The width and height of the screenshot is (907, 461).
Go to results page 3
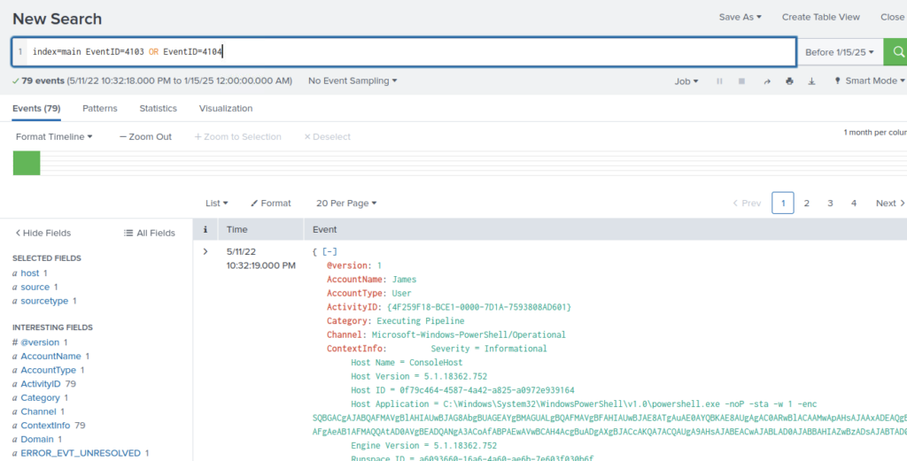pos(830,204)
